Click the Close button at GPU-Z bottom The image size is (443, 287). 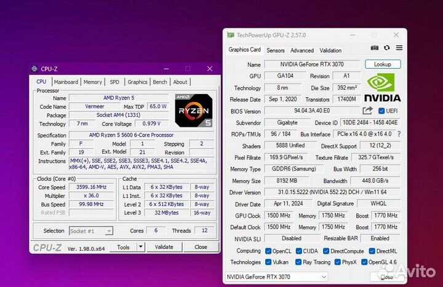(386, 277)
